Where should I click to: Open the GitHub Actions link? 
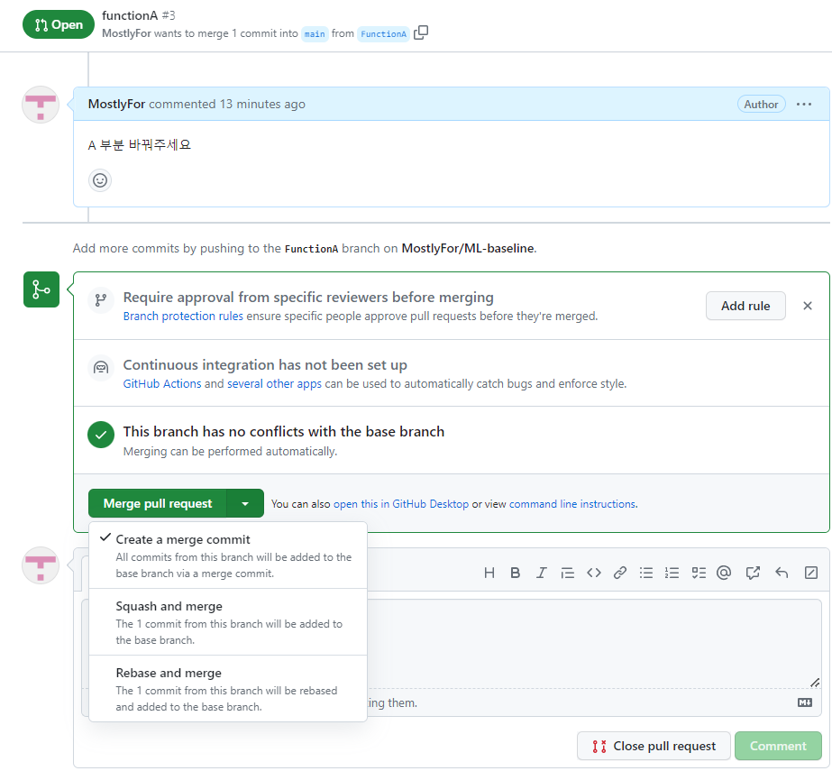(x=162, y=383)
